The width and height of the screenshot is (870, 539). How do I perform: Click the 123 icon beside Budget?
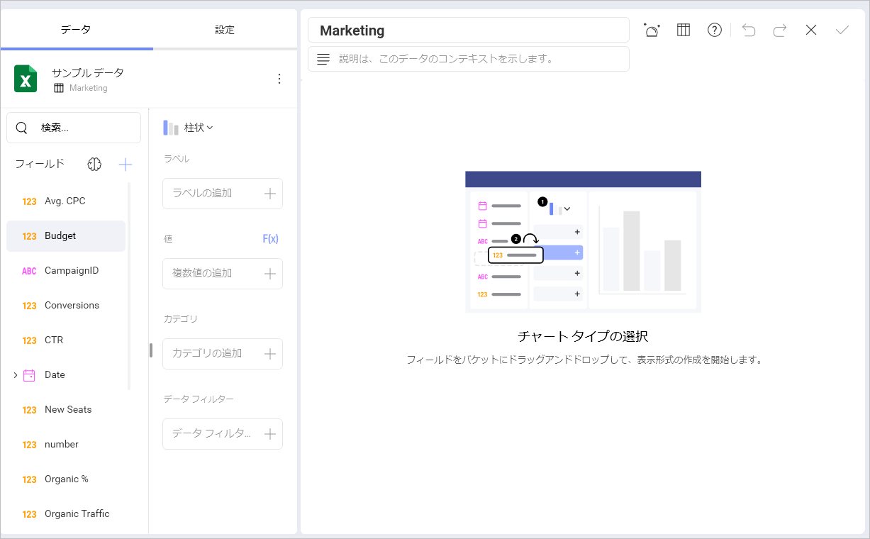29,236
